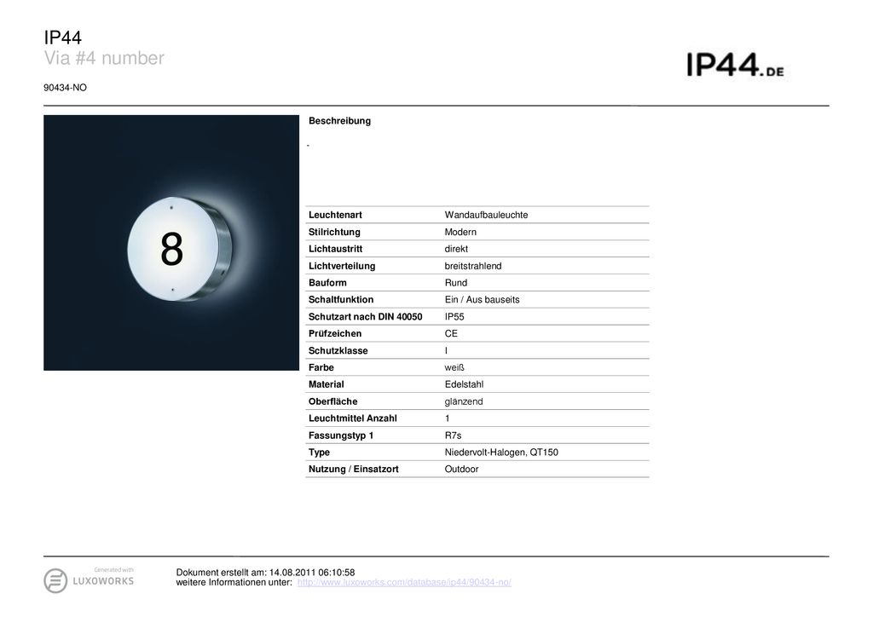Click the 'Lichtaustritt' label
Viewport: 873px width, 617px height.
tap(335, 249)
